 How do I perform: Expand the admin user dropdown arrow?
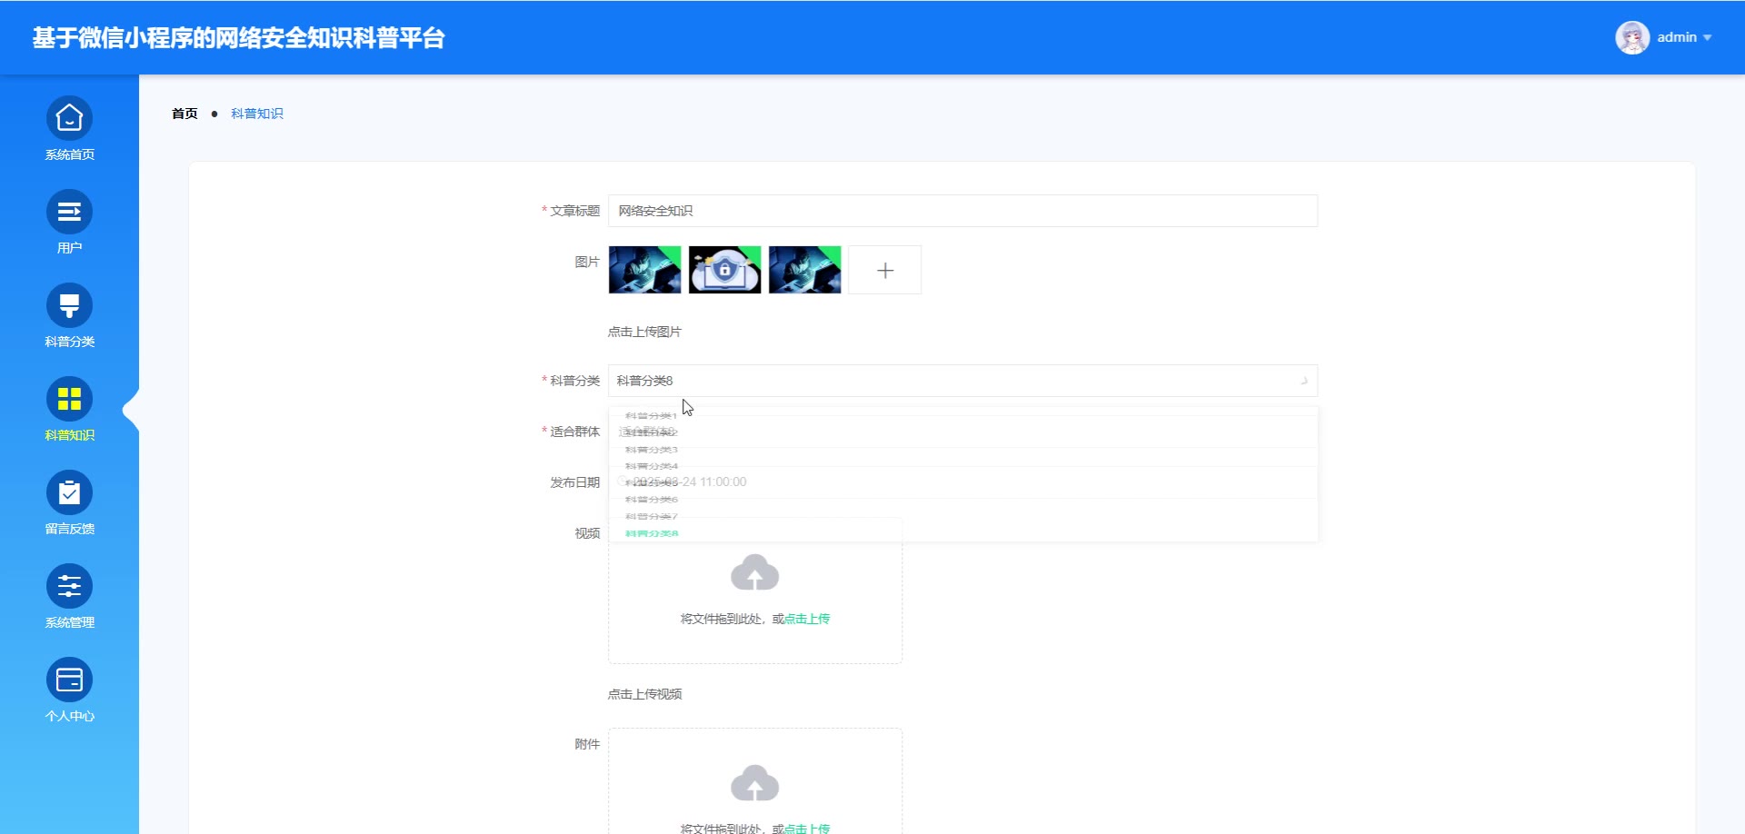[1708, 38]
